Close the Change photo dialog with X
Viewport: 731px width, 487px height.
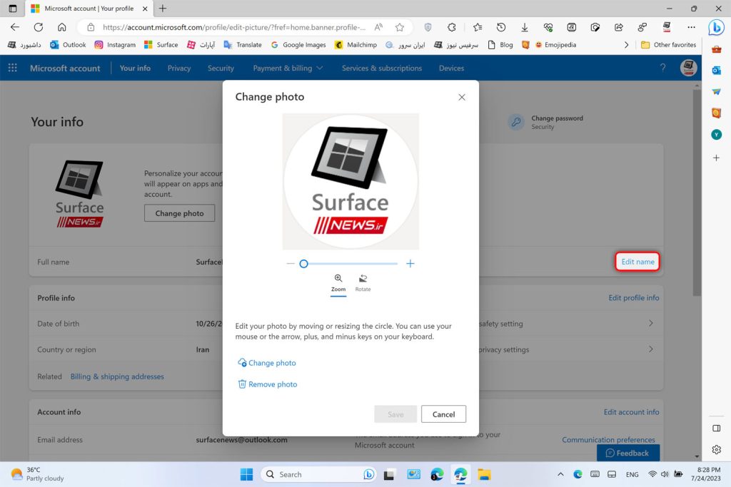click(x=462, y=97)
